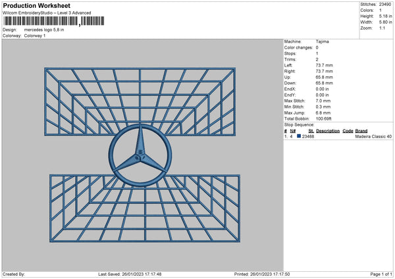
Task: Click the 'Code' column header
Action: tap(348, 131)
